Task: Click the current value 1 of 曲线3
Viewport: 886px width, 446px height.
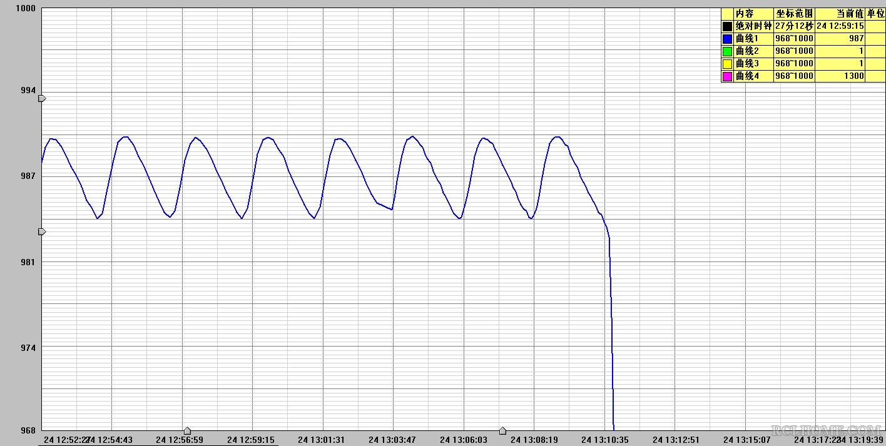Action: pos(840,64)
